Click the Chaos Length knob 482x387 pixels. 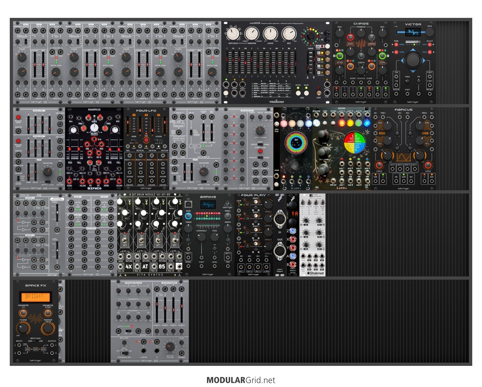(x=361, y=70)
